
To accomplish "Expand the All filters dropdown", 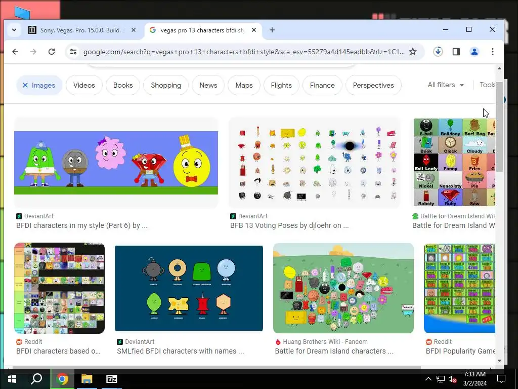I will [446, 85].
